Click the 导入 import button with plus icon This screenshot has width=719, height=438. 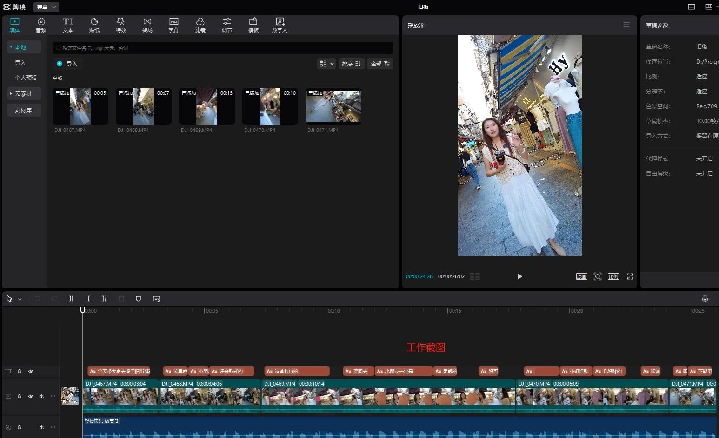67,64
